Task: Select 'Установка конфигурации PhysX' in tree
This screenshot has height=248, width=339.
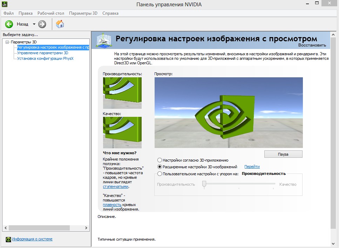Action: pyautogui.click(x=45, y=58)
